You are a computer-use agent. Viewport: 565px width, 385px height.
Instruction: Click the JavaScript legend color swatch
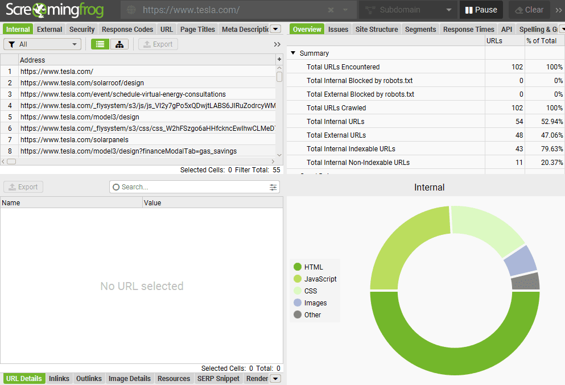tap(298, 279)
